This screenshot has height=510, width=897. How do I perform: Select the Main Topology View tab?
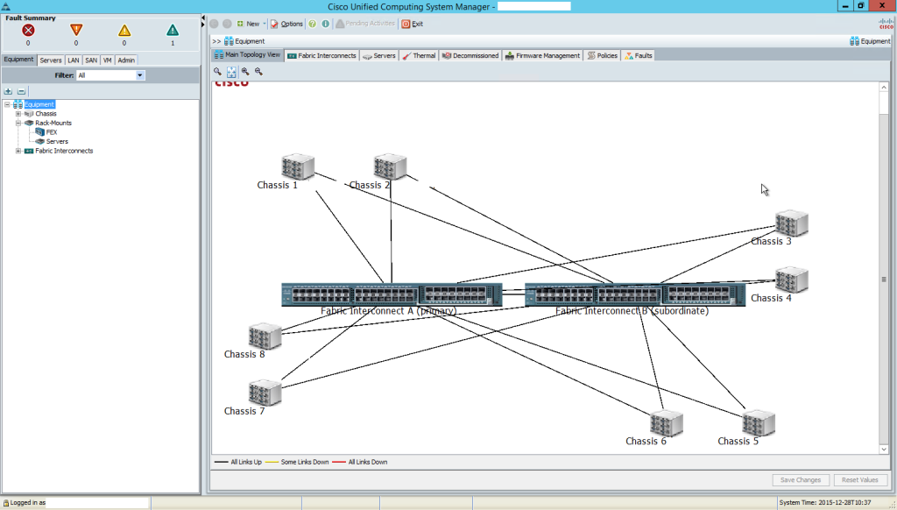click(247, 55)
